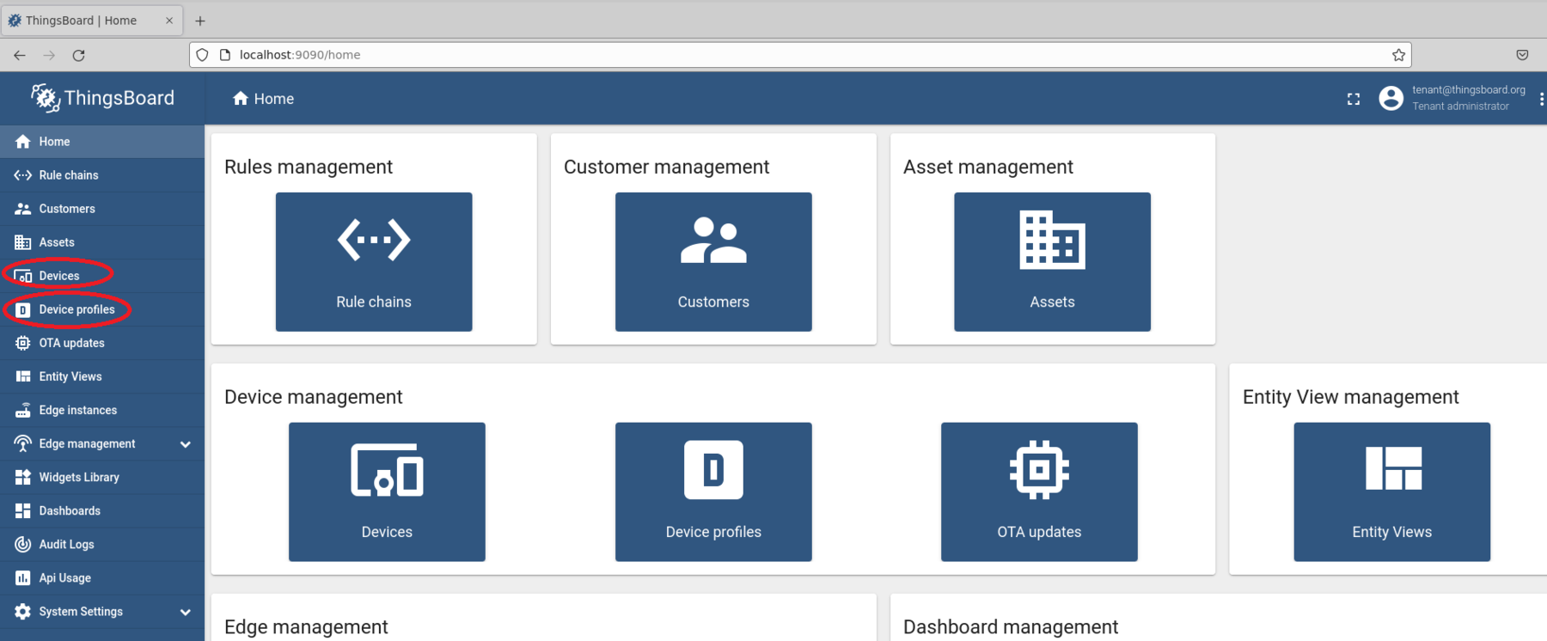Open the three-dot user menu

click(1541, 99)
